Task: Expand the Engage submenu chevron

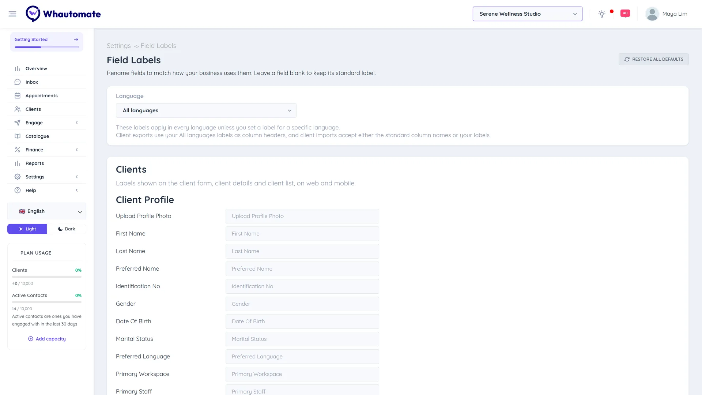Action: click(77, 123)
